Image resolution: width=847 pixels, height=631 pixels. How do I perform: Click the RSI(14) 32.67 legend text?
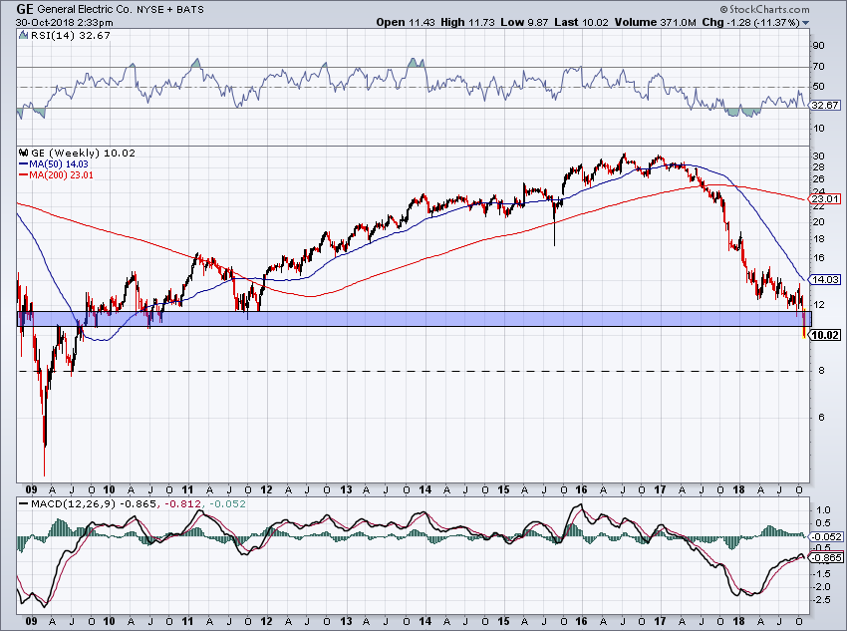pos(71,36)
